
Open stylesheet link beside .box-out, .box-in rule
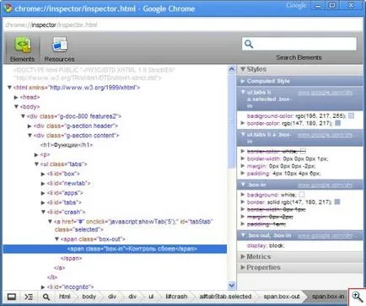pyautogui.click(x=325, y=235)
